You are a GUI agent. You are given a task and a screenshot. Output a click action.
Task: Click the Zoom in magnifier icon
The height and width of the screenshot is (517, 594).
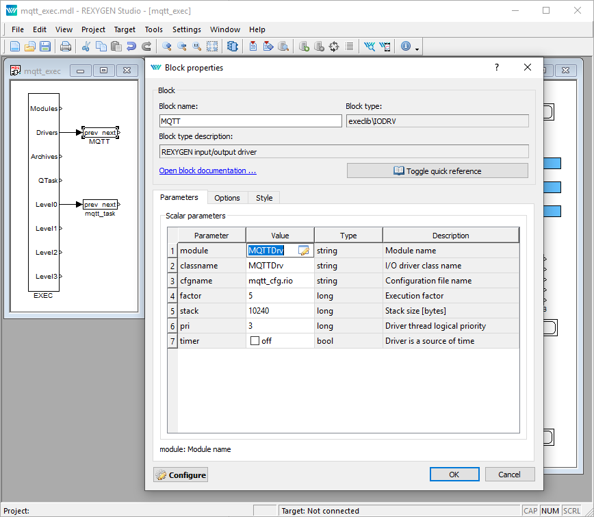click(167, 47)
